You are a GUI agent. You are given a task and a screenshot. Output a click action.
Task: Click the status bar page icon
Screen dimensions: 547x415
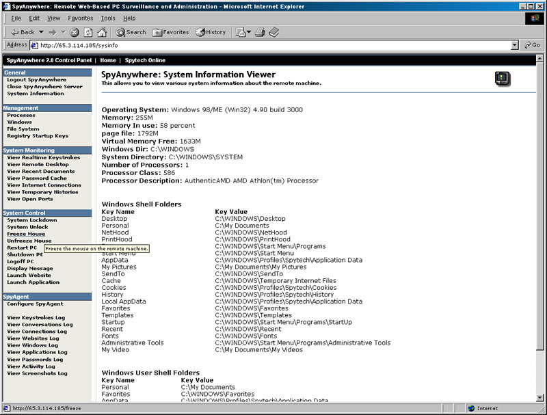click(x=7, y=408)
